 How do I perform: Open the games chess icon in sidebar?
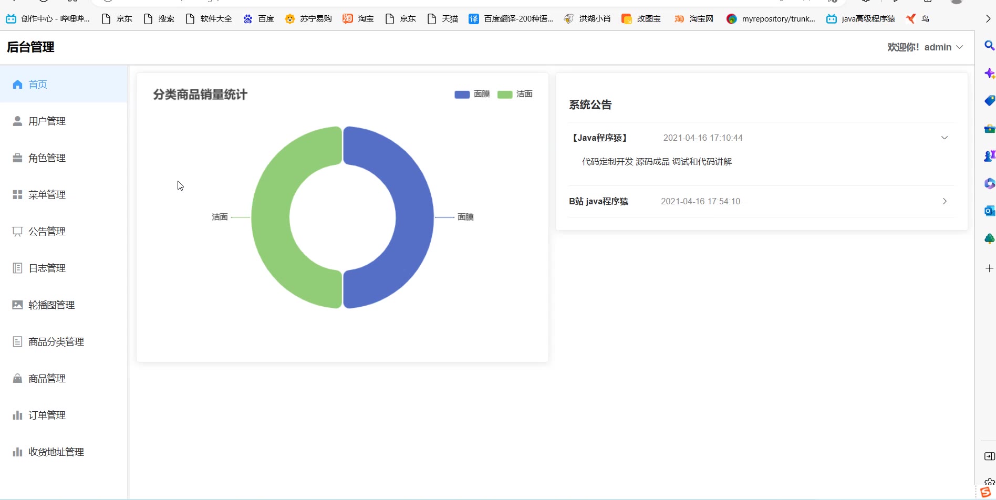989,155
